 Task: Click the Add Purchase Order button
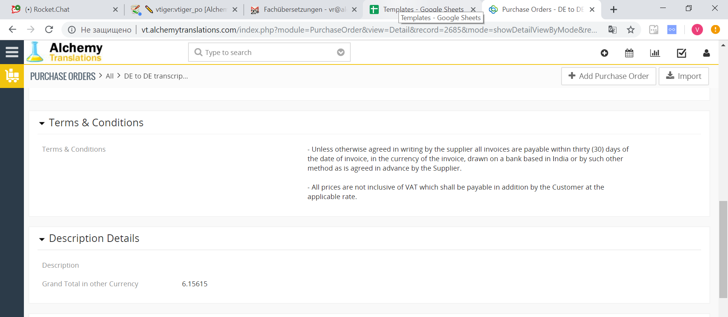(608, 76)
